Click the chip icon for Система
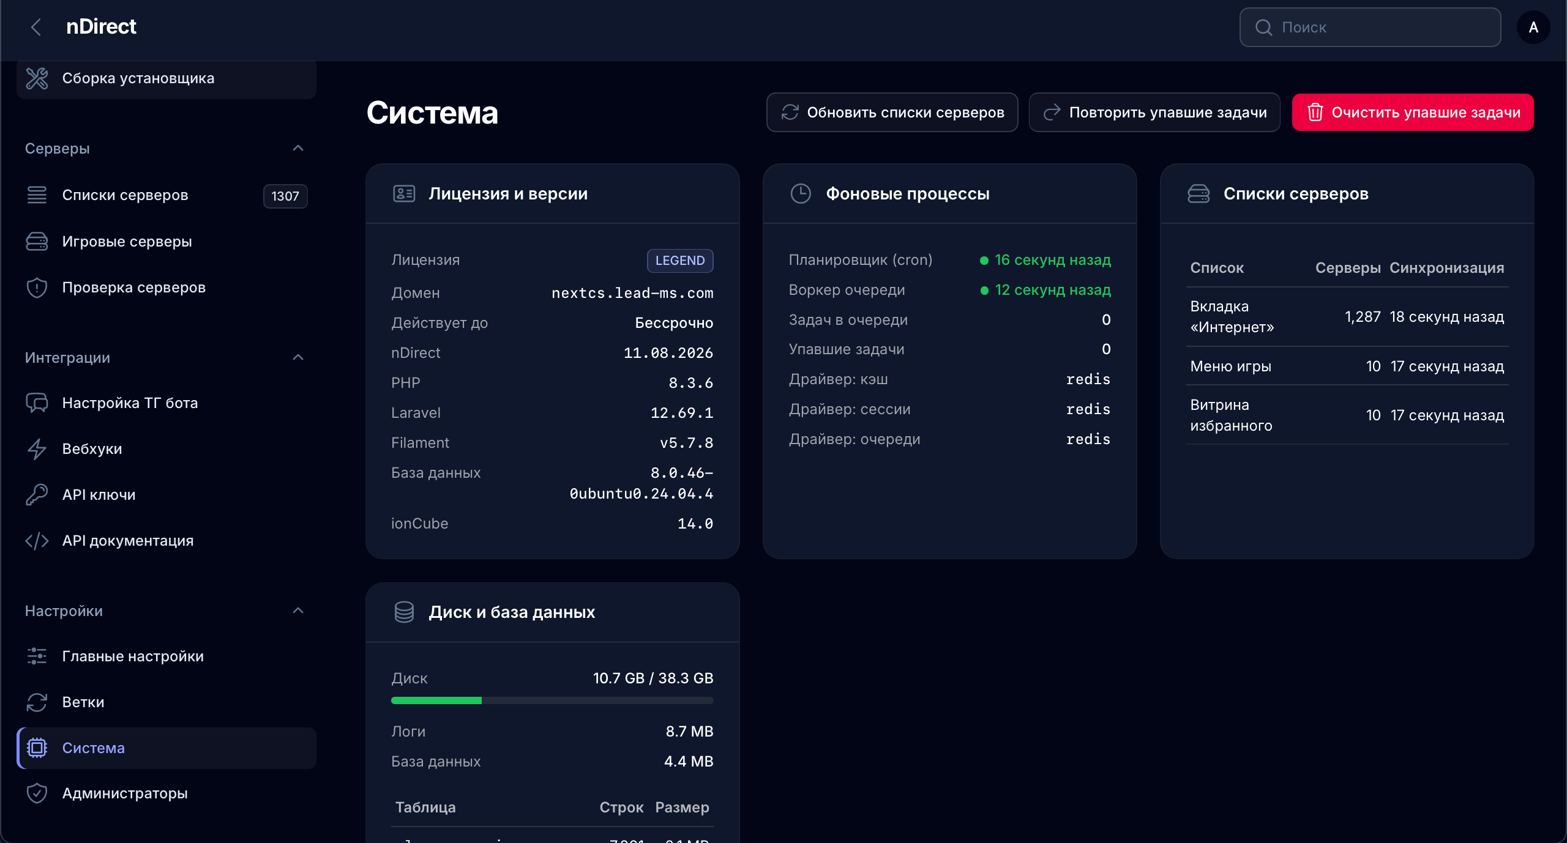This screenshot has height=843, width=1567. tap(37, 748)
